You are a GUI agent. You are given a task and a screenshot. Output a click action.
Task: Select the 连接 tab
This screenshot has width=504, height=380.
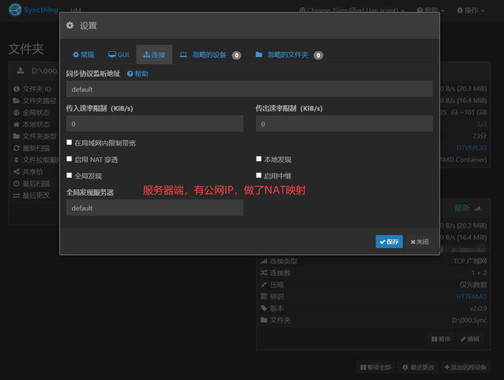coord(154,55)
